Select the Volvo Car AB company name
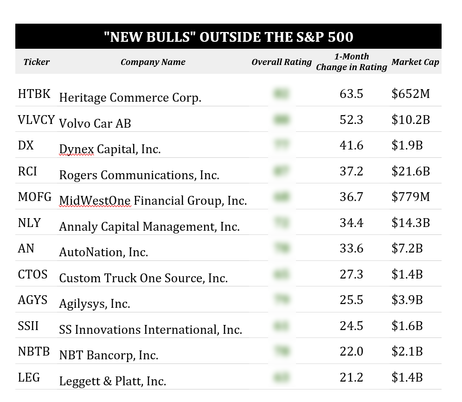The image size is (462, 402). [95, 123]
